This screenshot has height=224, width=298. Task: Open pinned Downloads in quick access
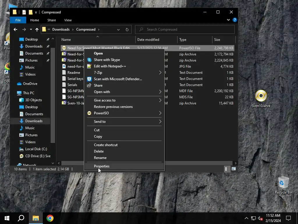[34, 46]
